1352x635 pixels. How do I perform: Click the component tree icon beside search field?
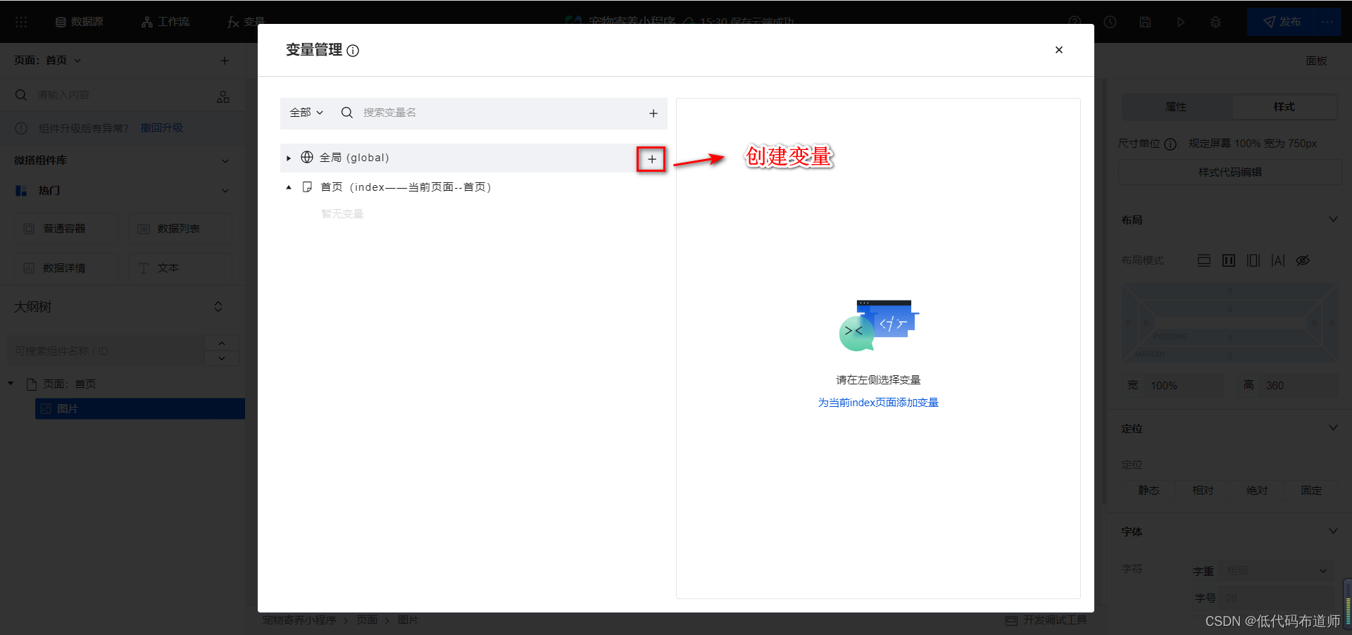point(223,96)
